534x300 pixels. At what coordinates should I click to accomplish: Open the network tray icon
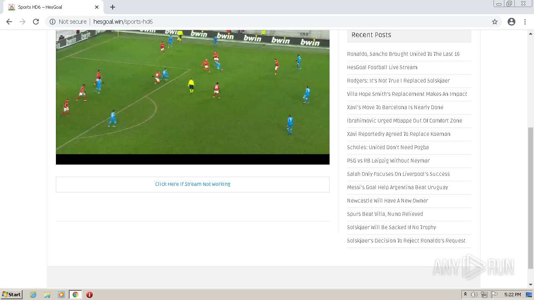pos(484,295)
